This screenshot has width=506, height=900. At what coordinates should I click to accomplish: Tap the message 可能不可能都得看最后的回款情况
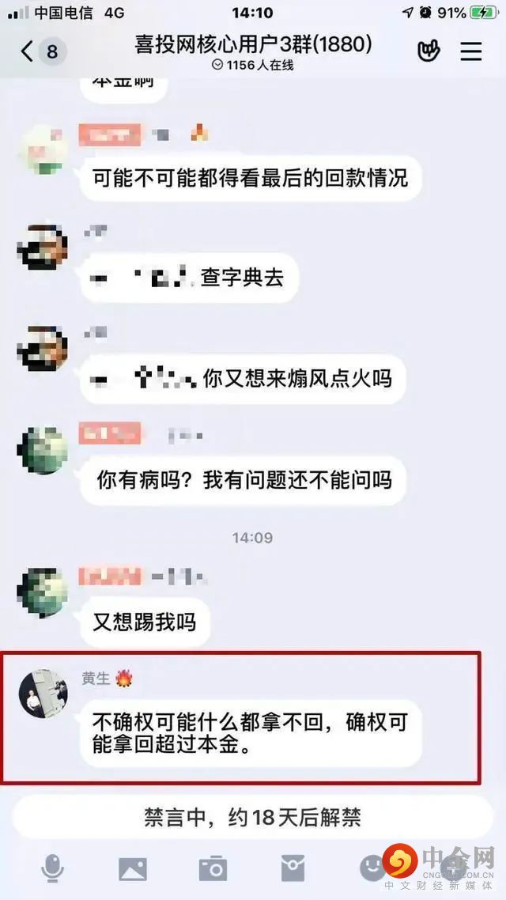click(251, 178)
